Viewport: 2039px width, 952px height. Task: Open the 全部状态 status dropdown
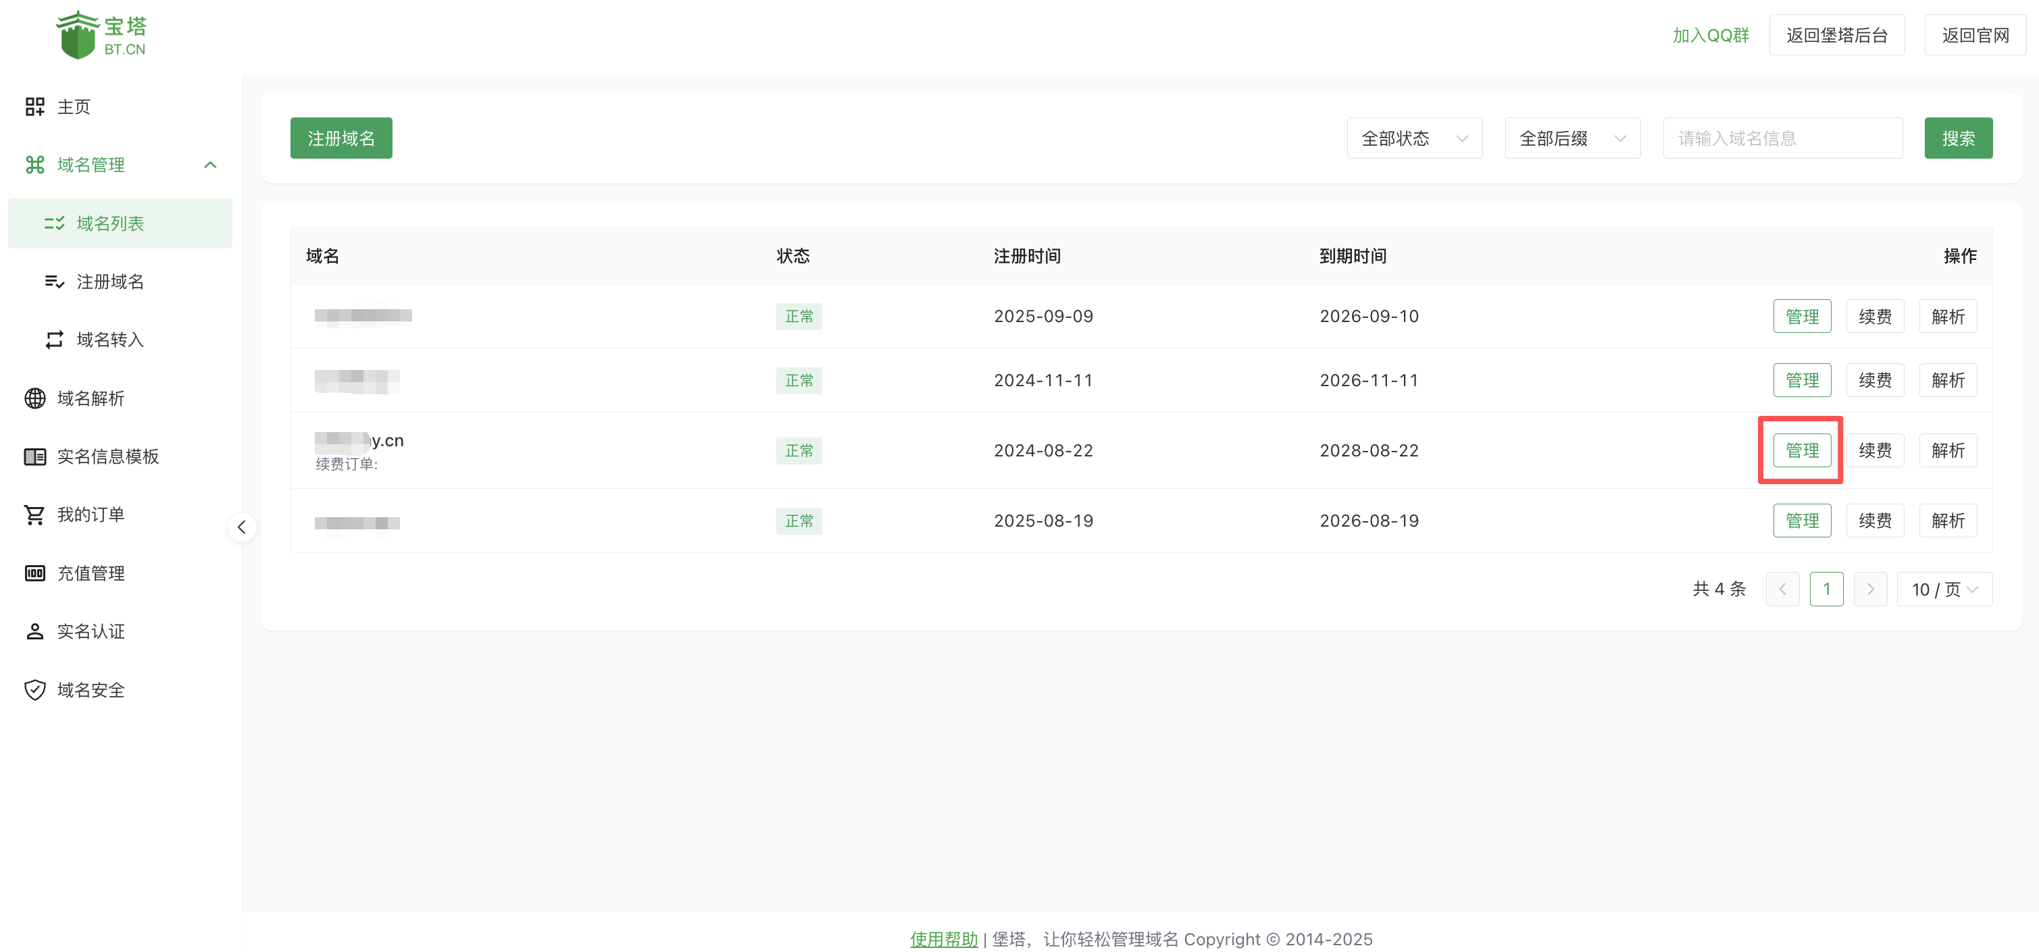1413,138
